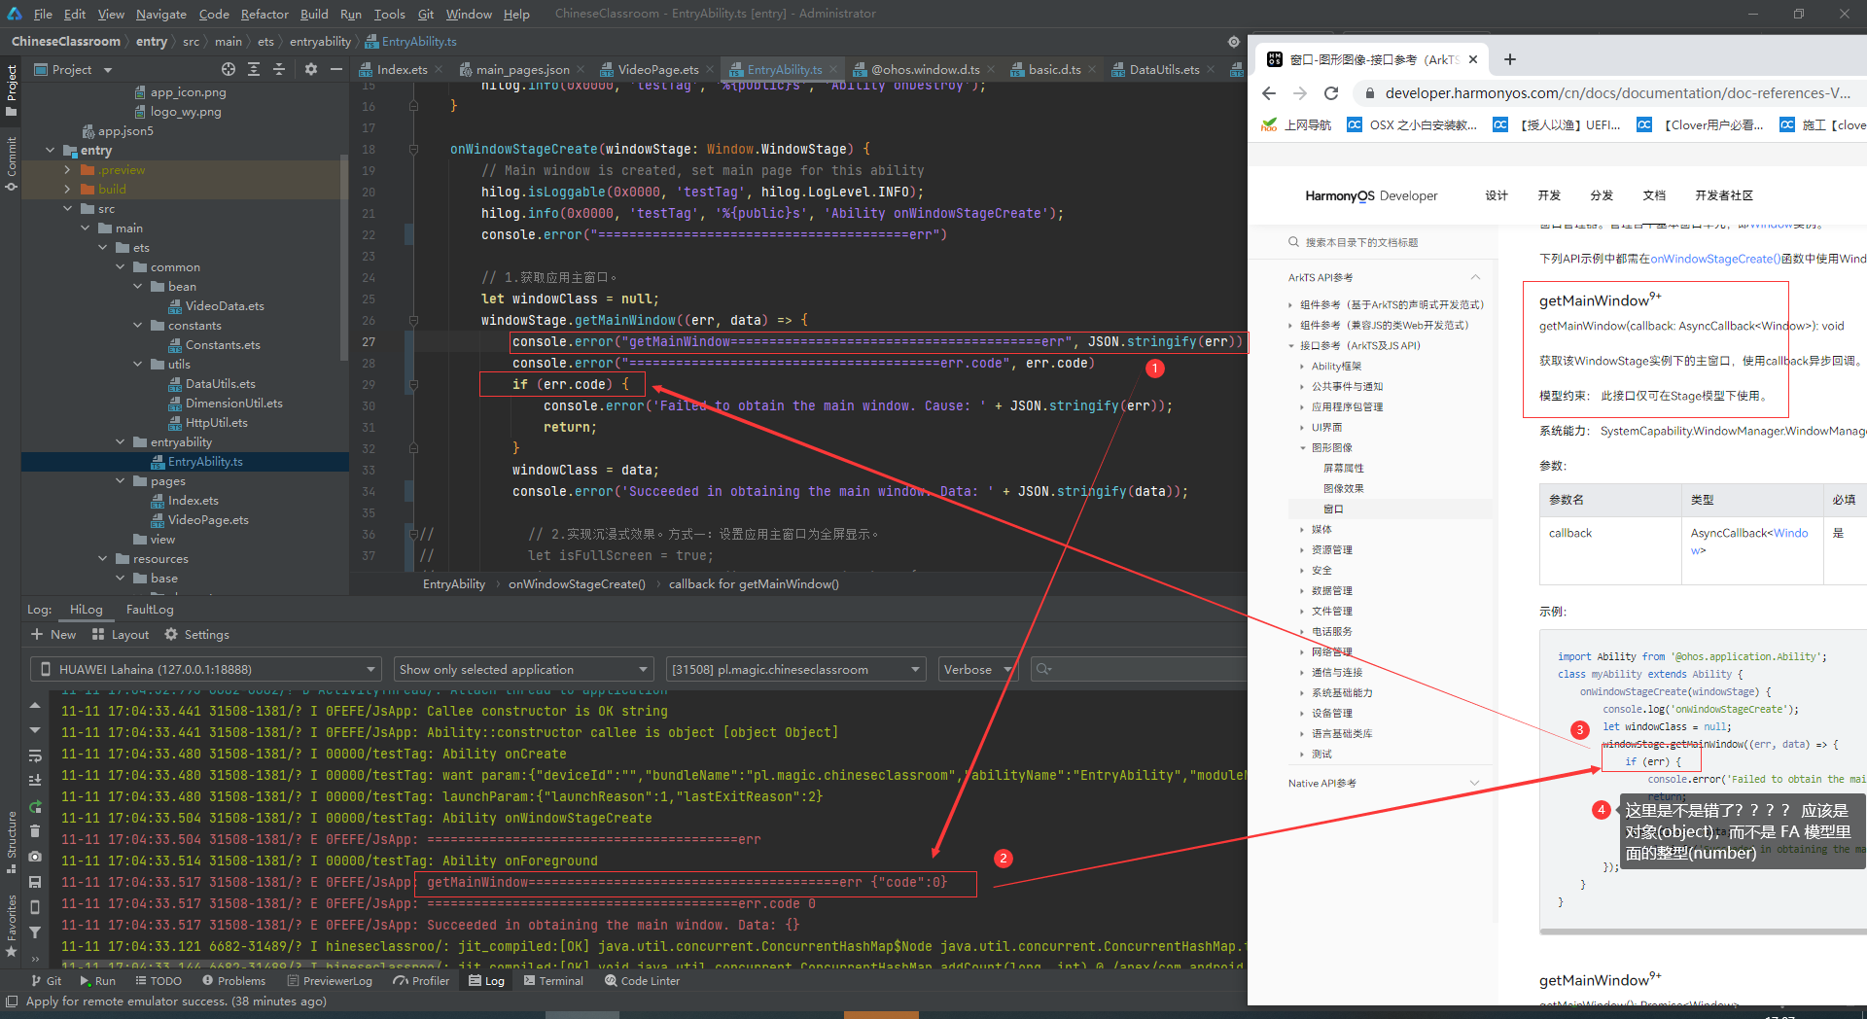Toggle soft-wrap in HiLog panel
This screenshot has height=1019, width=1867.
tap(35, 755)
